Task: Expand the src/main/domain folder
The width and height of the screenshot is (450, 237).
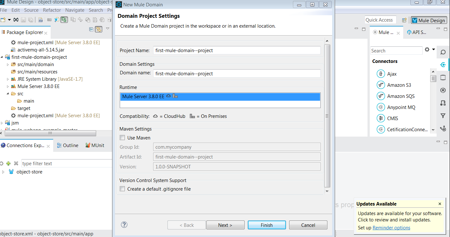Action: 8,64
